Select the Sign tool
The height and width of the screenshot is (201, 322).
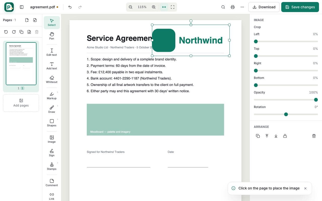coord(52,153)
